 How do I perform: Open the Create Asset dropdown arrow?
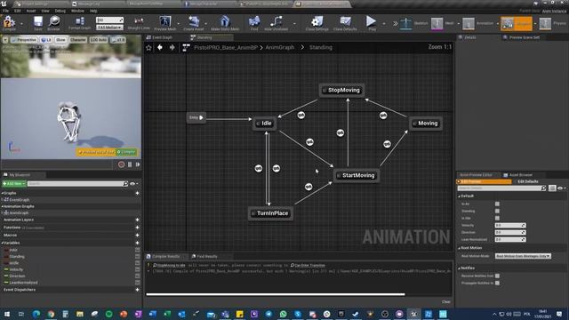click(x=206, y=24)
